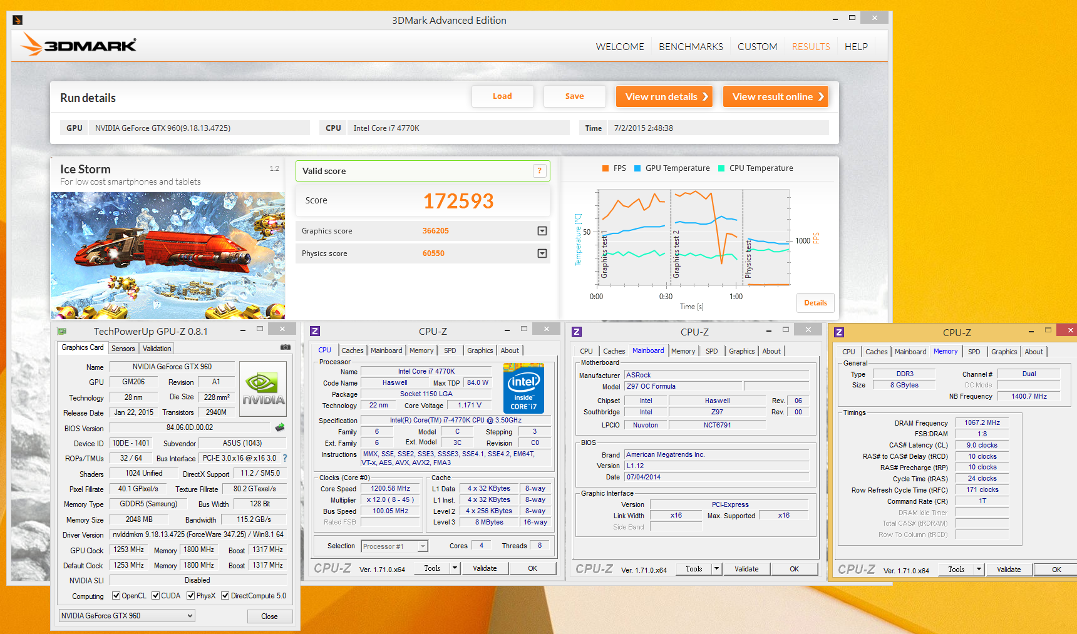The width and height of the screenshot is (1077, 634).
Task: Click the Physics score value 60550
Action: pos(433,253)
